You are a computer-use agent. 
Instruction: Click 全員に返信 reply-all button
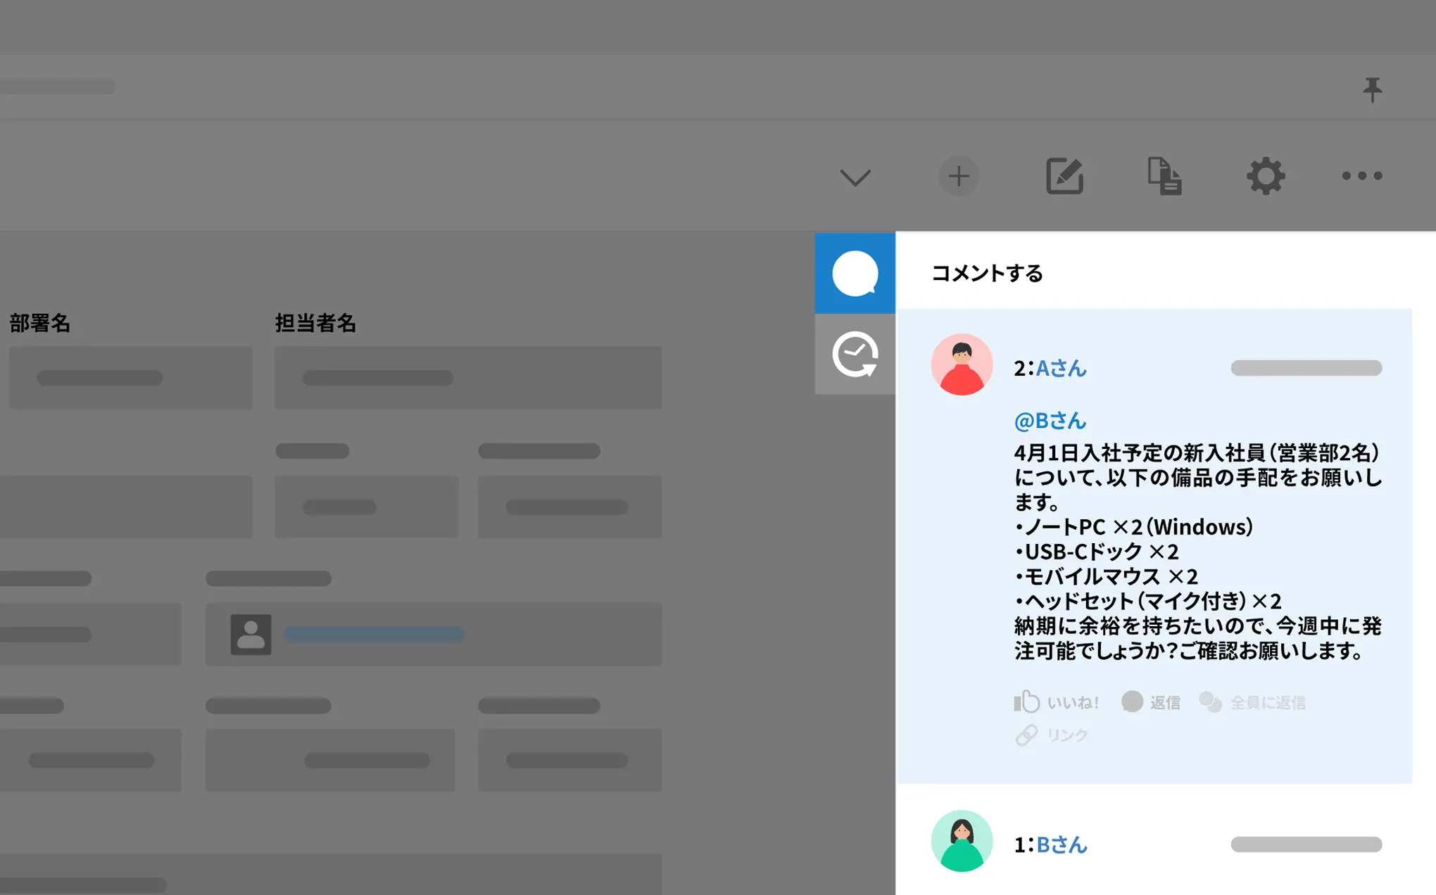(x=1252, y=702)
